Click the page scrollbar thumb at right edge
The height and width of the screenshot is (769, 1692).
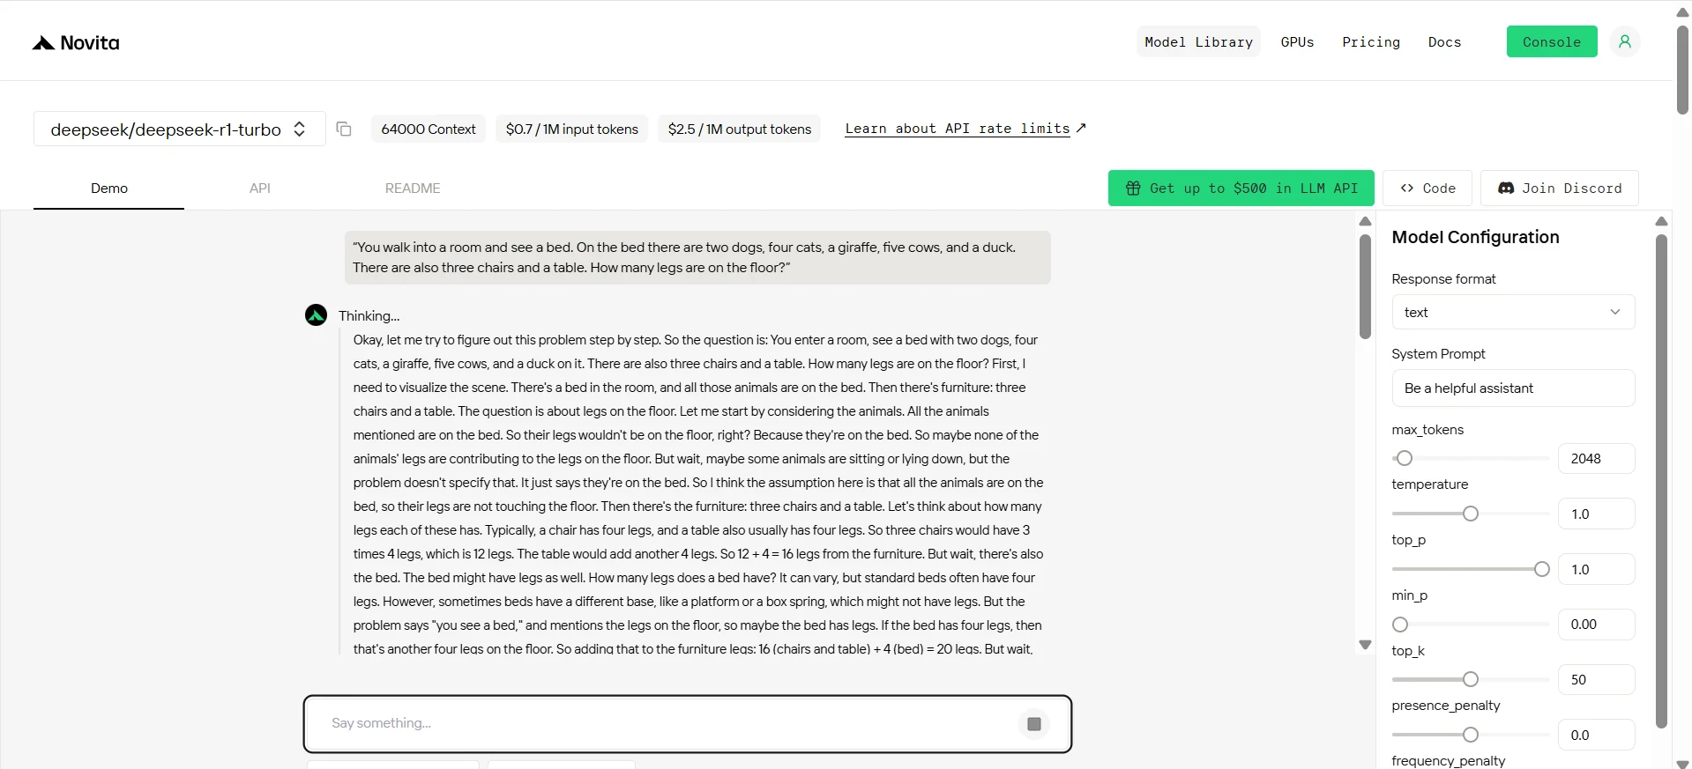click(x=1682, y=70)
